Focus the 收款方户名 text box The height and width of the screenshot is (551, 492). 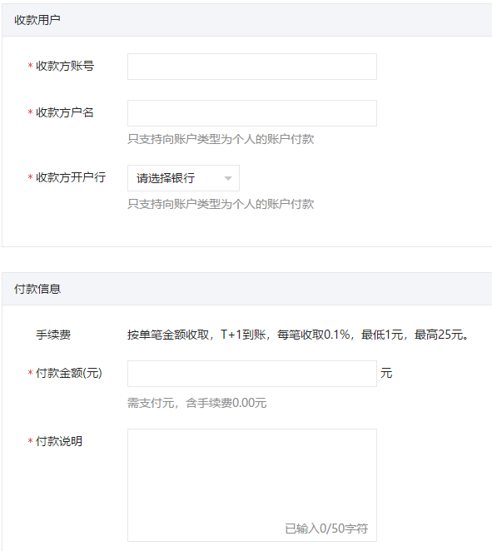click(x=252, y=113)
